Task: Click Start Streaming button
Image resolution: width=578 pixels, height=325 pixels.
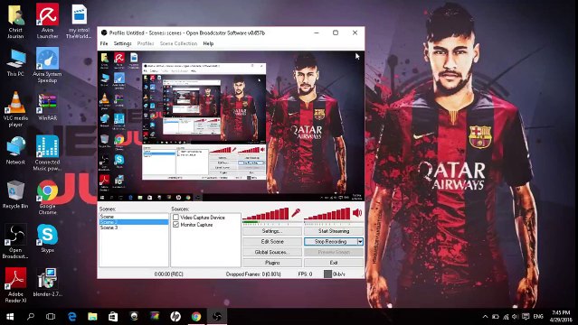Action: coord(334,231)
